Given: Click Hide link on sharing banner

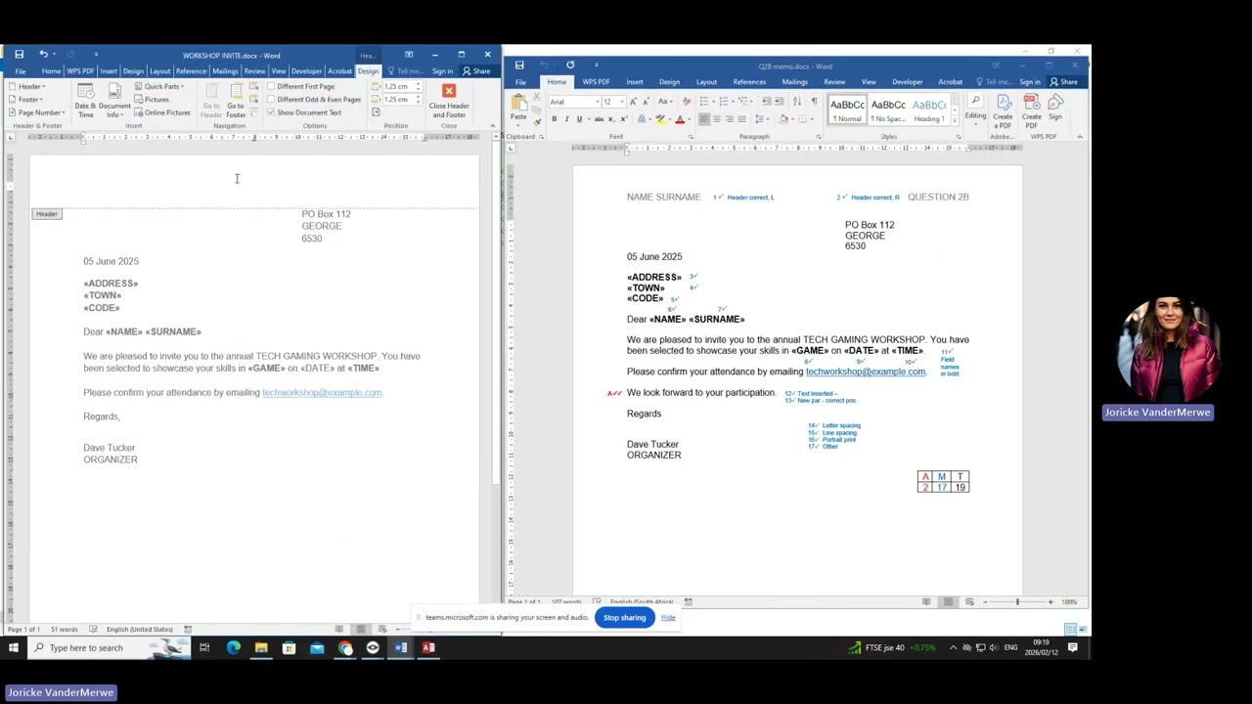Looking at the screenshot, I should pos(668,618).
